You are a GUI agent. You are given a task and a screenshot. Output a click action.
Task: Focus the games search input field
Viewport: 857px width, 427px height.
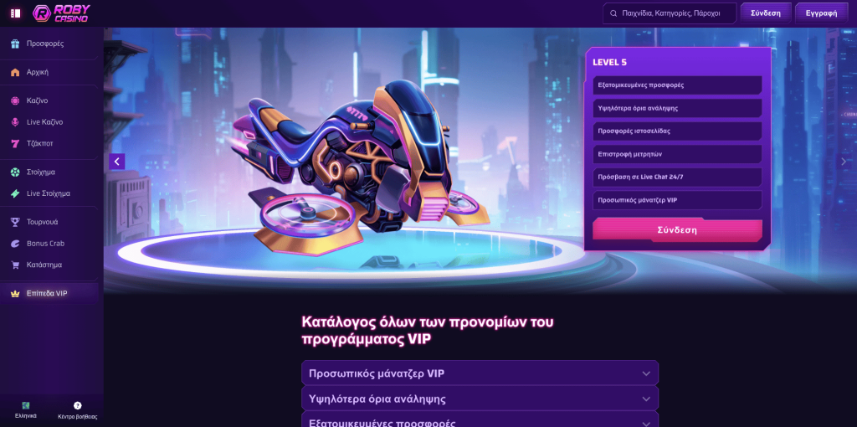[670, 13]
